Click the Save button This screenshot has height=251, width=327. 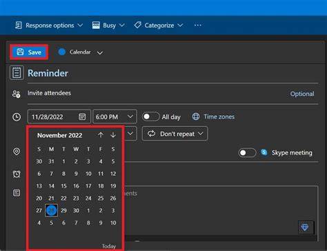click(29, 52)
